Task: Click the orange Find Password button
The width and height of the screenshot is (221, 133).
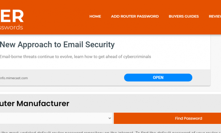Action: coord(167,118)
